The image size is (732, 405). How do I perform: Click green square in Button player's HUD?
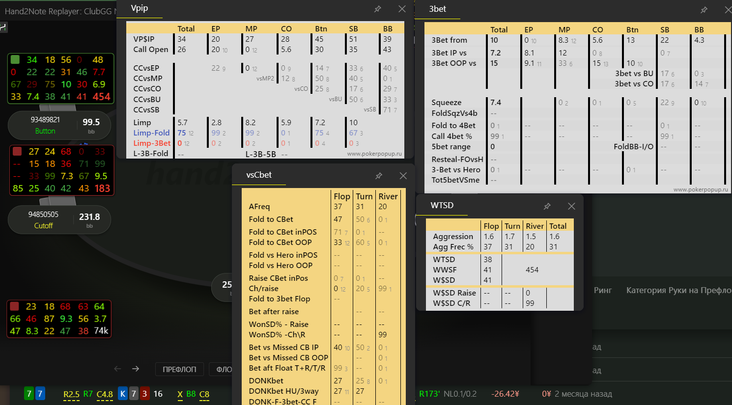tap(15, 59)
